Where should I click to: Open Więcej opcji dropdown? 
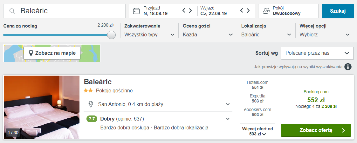325,35
